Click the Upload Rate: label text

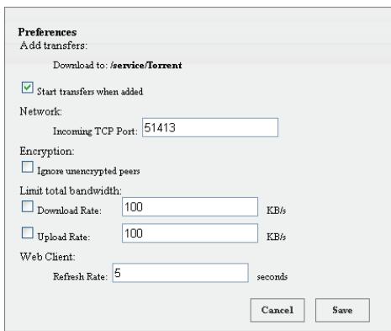(x=64, y=238)
